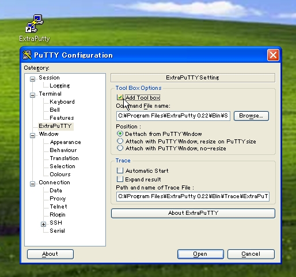Close the PuTTY Configuration dialog

[273, 55]
